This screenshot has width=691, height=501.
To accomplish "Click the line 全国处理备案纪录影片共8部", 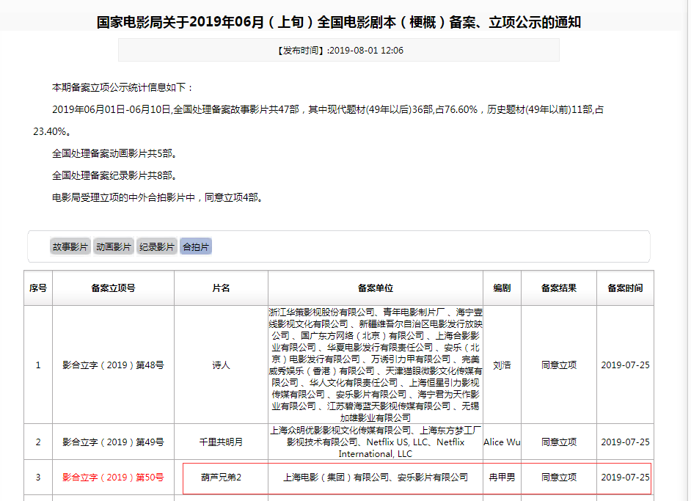I will [115, 175].
